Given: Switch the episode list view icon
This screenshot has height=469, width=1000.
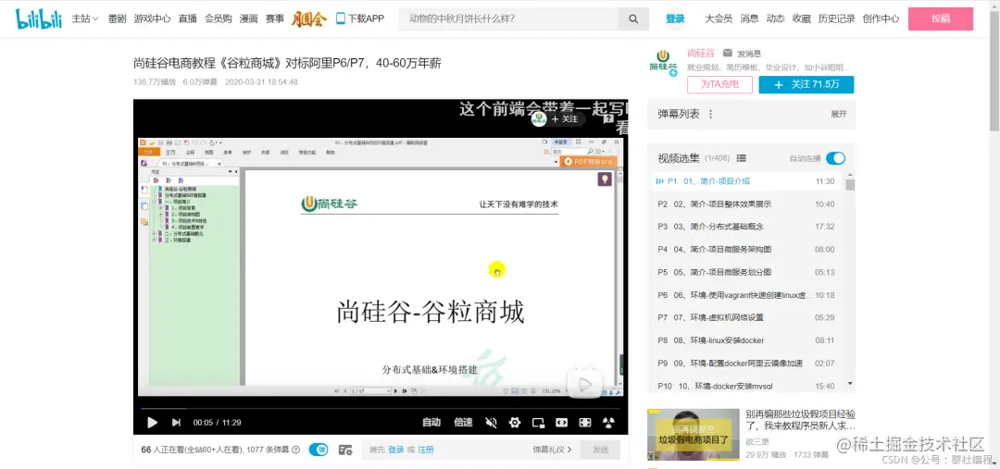Looking at the screenshot, I should click(x=741, y=158).
